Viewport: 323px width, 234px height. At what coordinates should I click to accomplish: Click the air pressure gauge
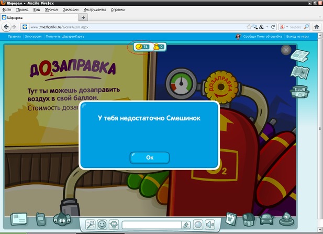point(181,83)
